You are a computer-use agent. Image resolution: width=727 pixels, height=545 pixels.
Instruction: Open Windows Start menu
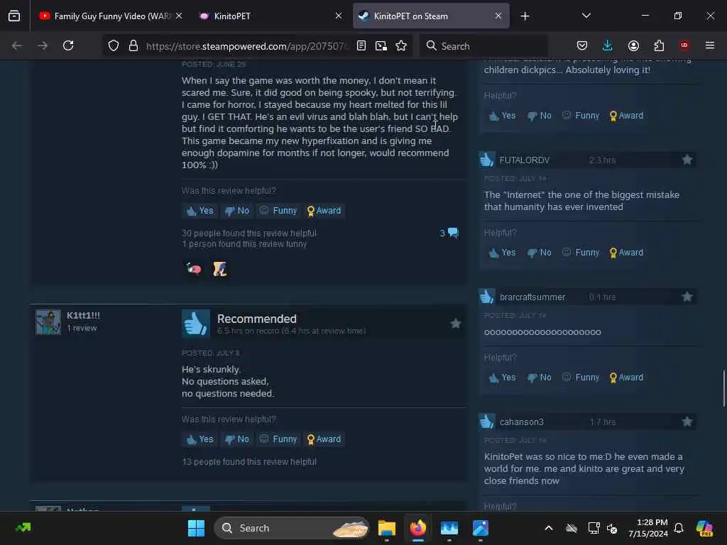tap(196, 528)
